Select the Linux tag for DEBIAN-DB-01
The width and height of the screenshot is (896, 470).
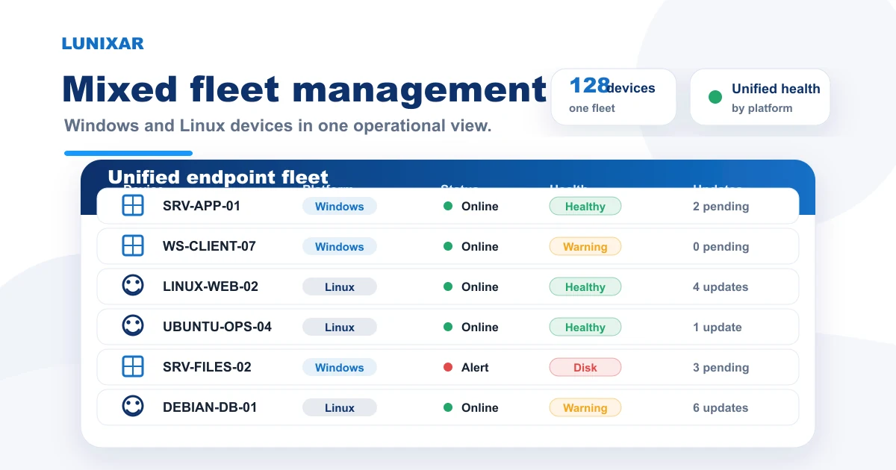pyautogui.click(x=340, y=408)
